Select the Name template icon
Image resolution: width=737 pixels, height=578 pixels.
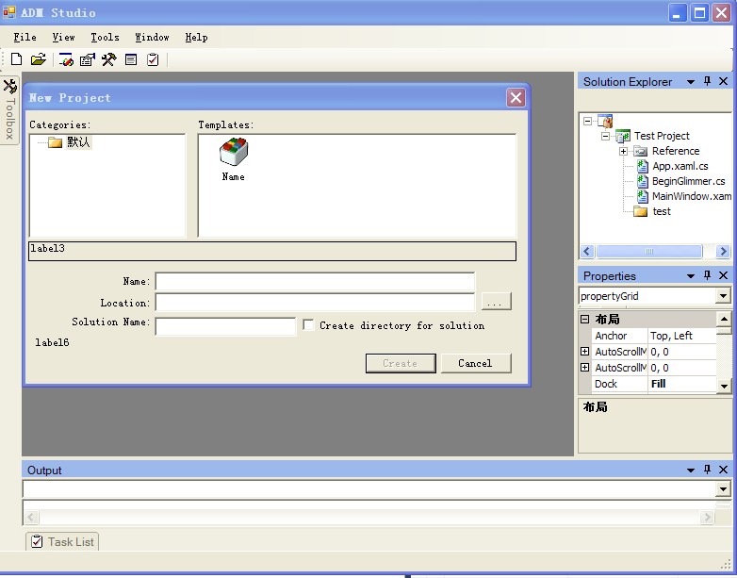click(233, 159)
